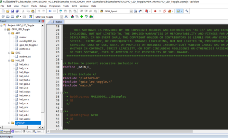Pin the Project panel with pushpin icon
The image size is (228, 139).
point(39,22)
